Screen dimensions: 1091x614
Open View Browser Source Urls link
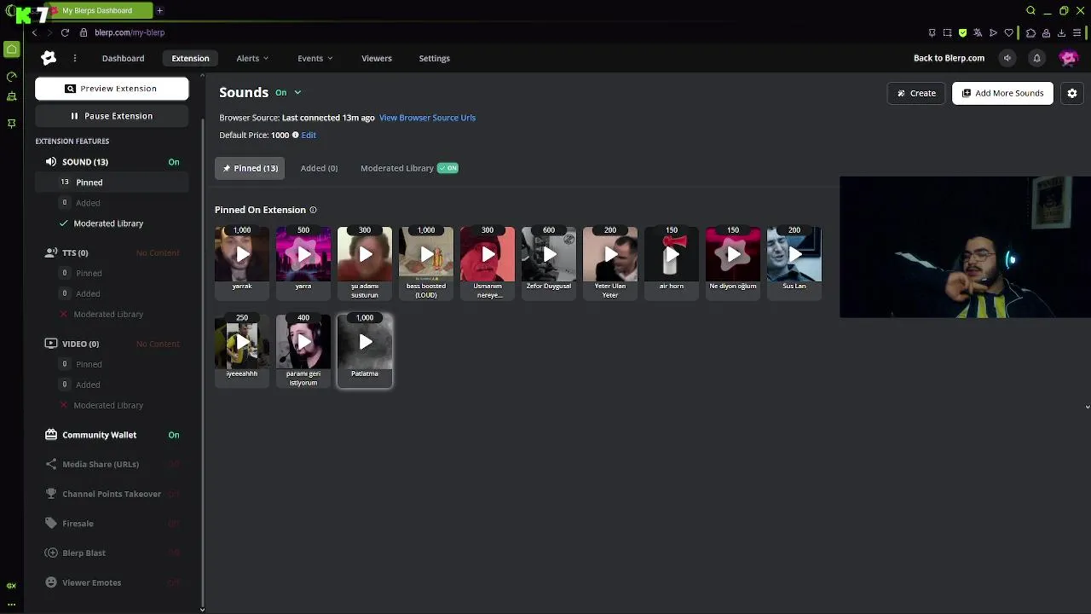point(427,118)
